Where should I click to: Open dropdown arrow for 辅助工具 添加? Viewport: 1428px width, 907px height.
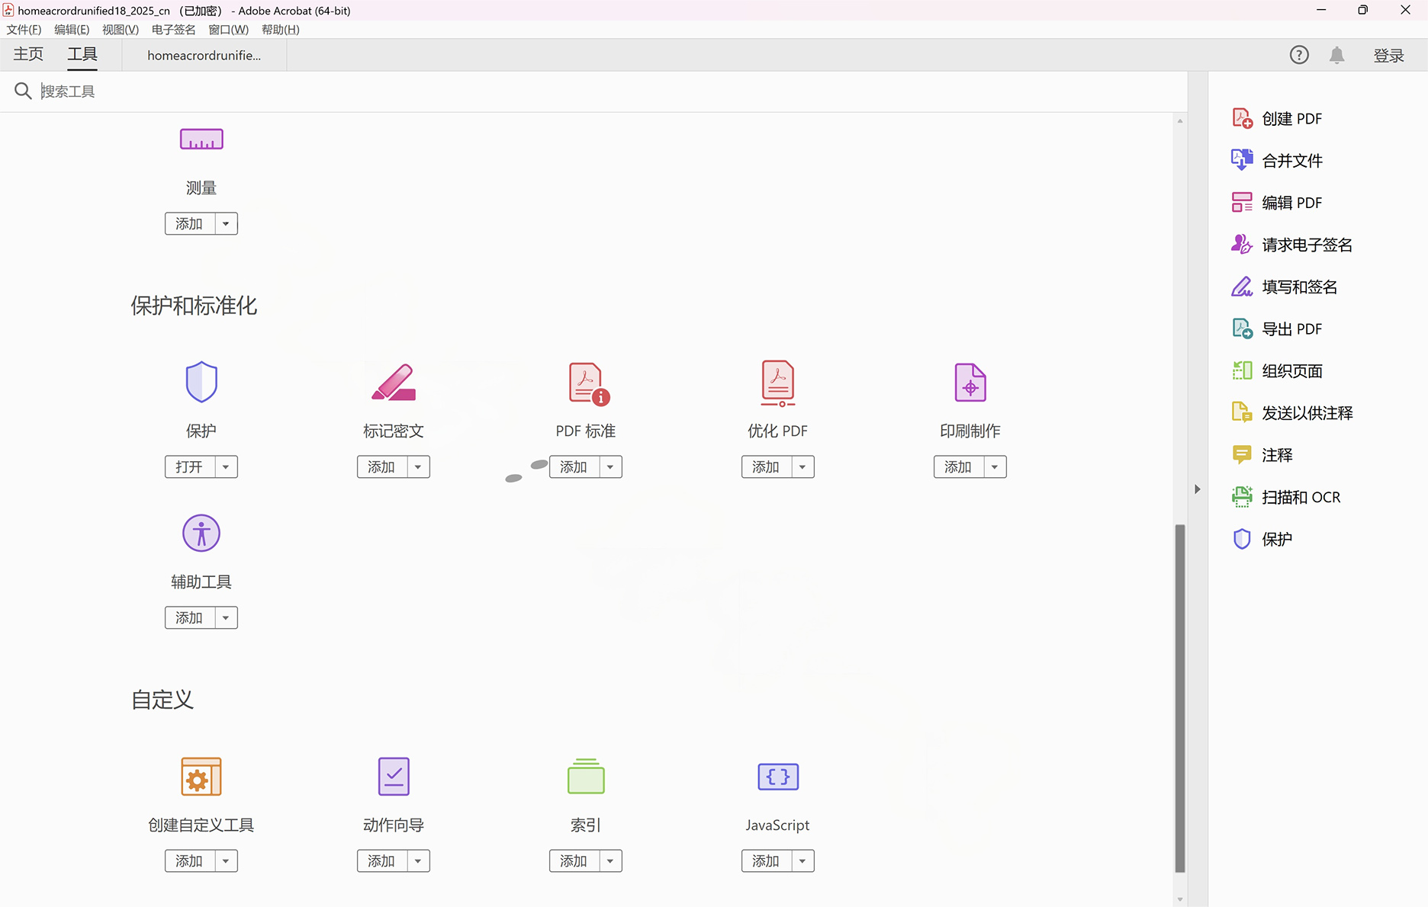(226, 617)
